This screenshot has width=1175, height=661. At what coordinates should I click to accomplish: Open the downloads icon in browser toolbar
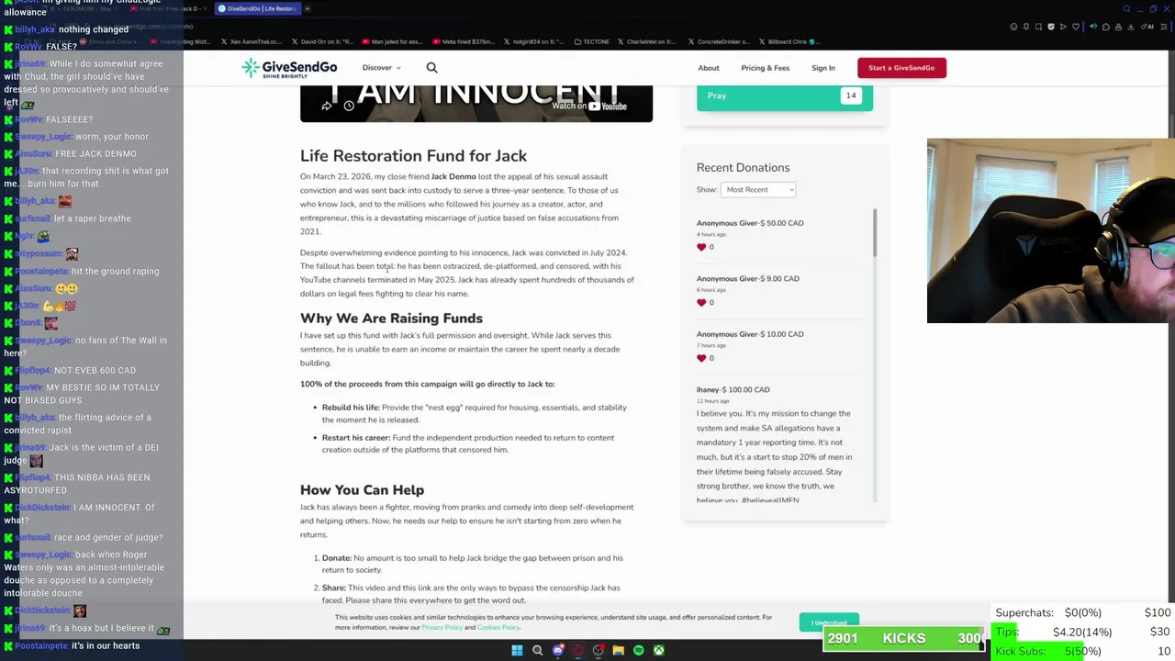[x=1130, y=27]
